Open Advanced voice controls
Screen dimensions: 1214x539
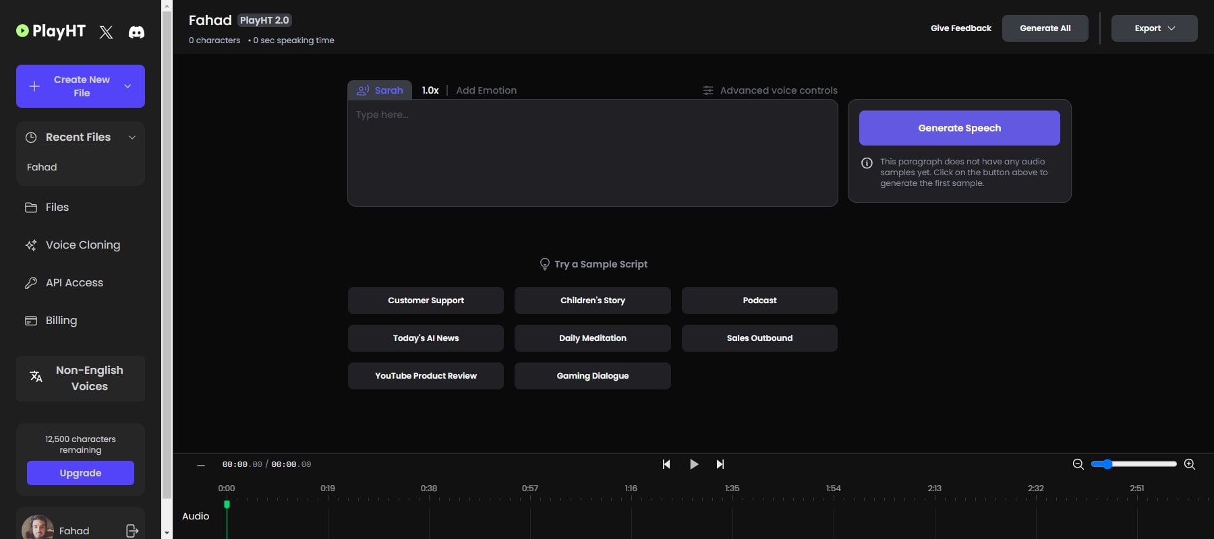770,90
